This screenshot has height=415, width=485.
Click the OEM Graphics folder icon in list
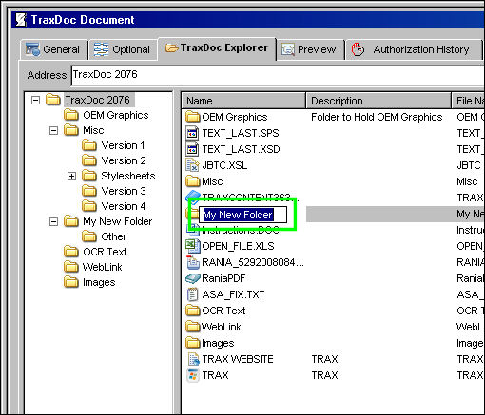tap(192, 117)
